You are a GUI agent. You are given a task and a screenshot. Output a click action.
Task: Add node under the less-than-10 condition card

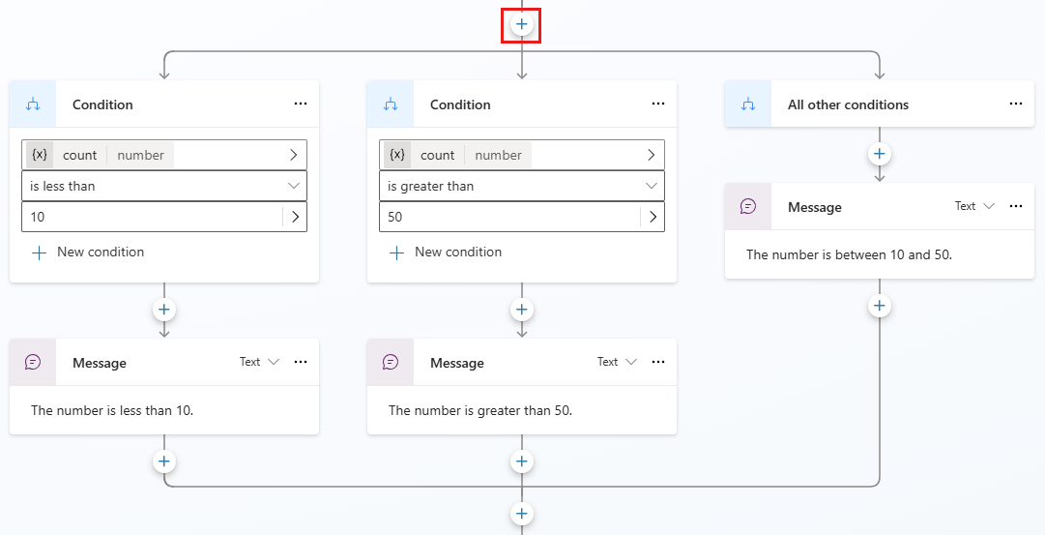point(164,310)
